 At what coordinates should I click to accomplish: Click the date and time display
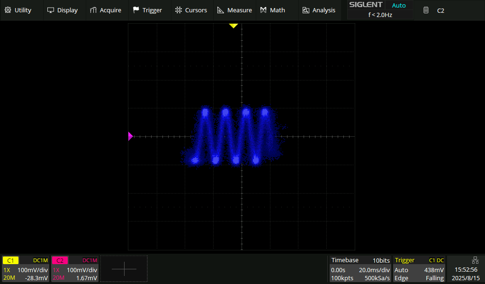pos(466,274)
